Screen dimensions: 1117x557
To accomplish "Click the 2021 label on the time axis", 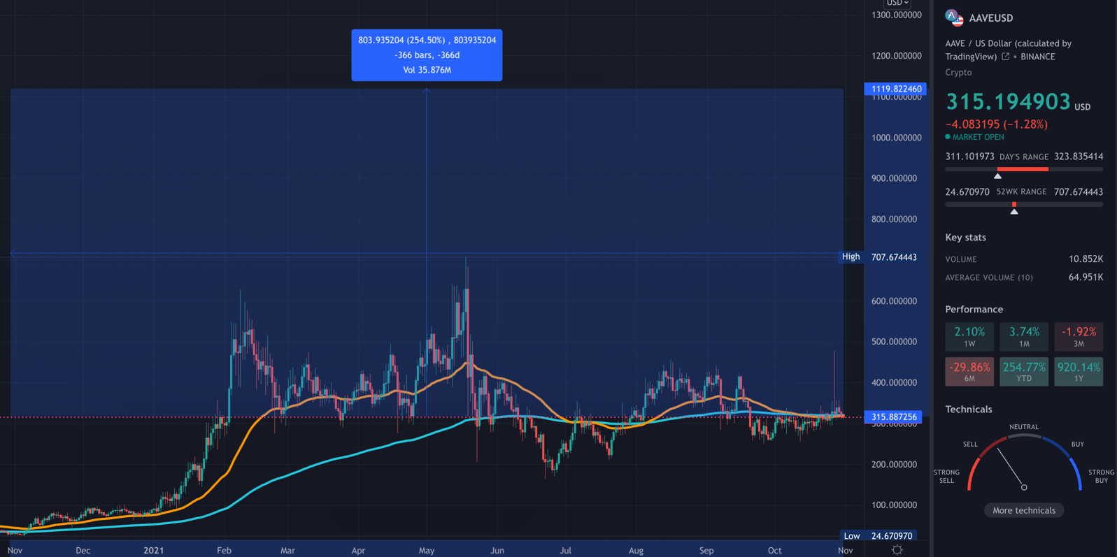I will pyautogui.click(x=153, y=550).
